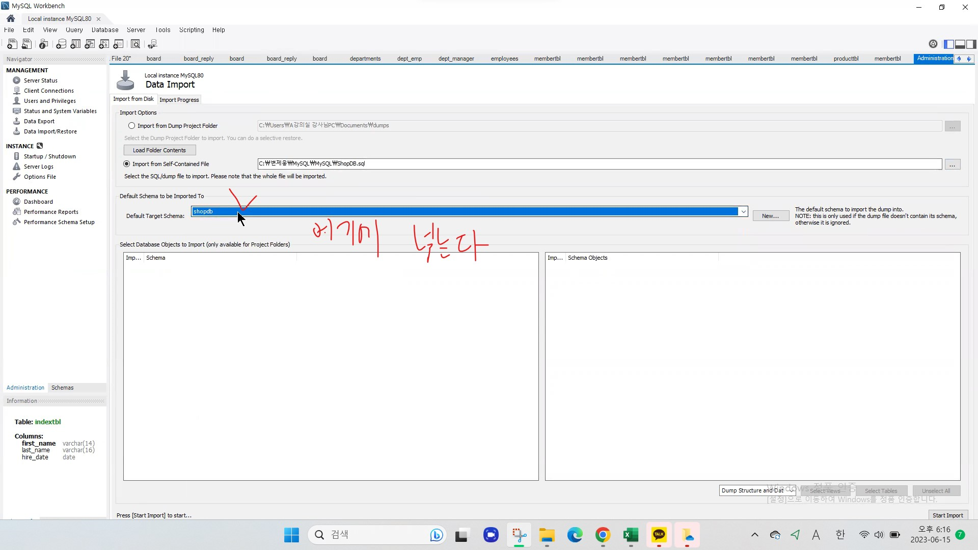This screenshot has width=978, height=550.
Task: Switch to the Import Progress tab
Action: coord(179,100)
